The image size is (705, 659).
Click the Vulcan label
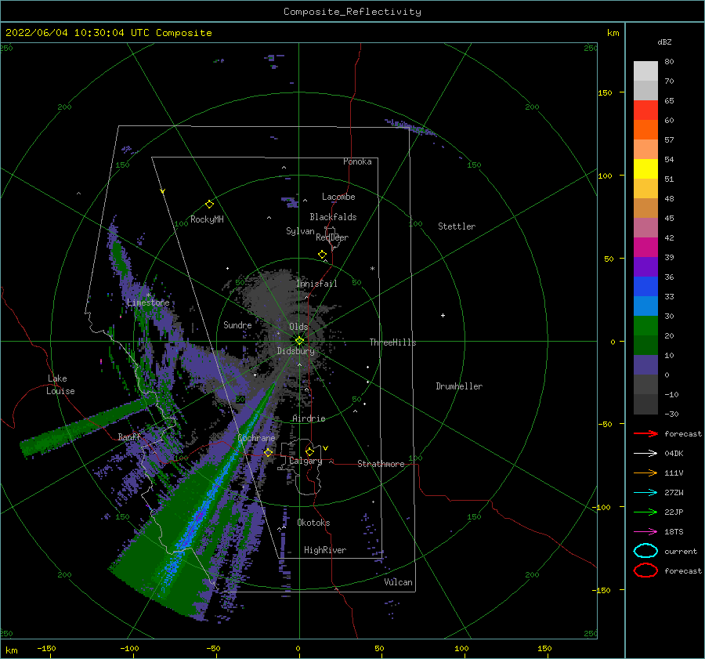click(x=398, y=582)
